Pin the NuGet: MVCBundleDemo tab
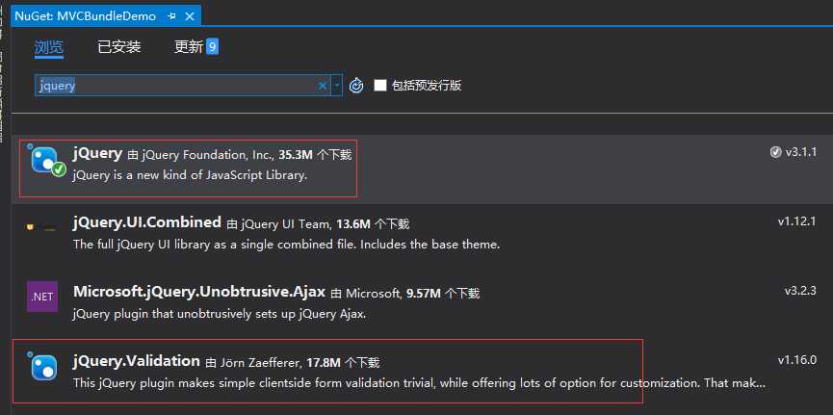Viewport: 833px width, 415px height. click(171, 16)
